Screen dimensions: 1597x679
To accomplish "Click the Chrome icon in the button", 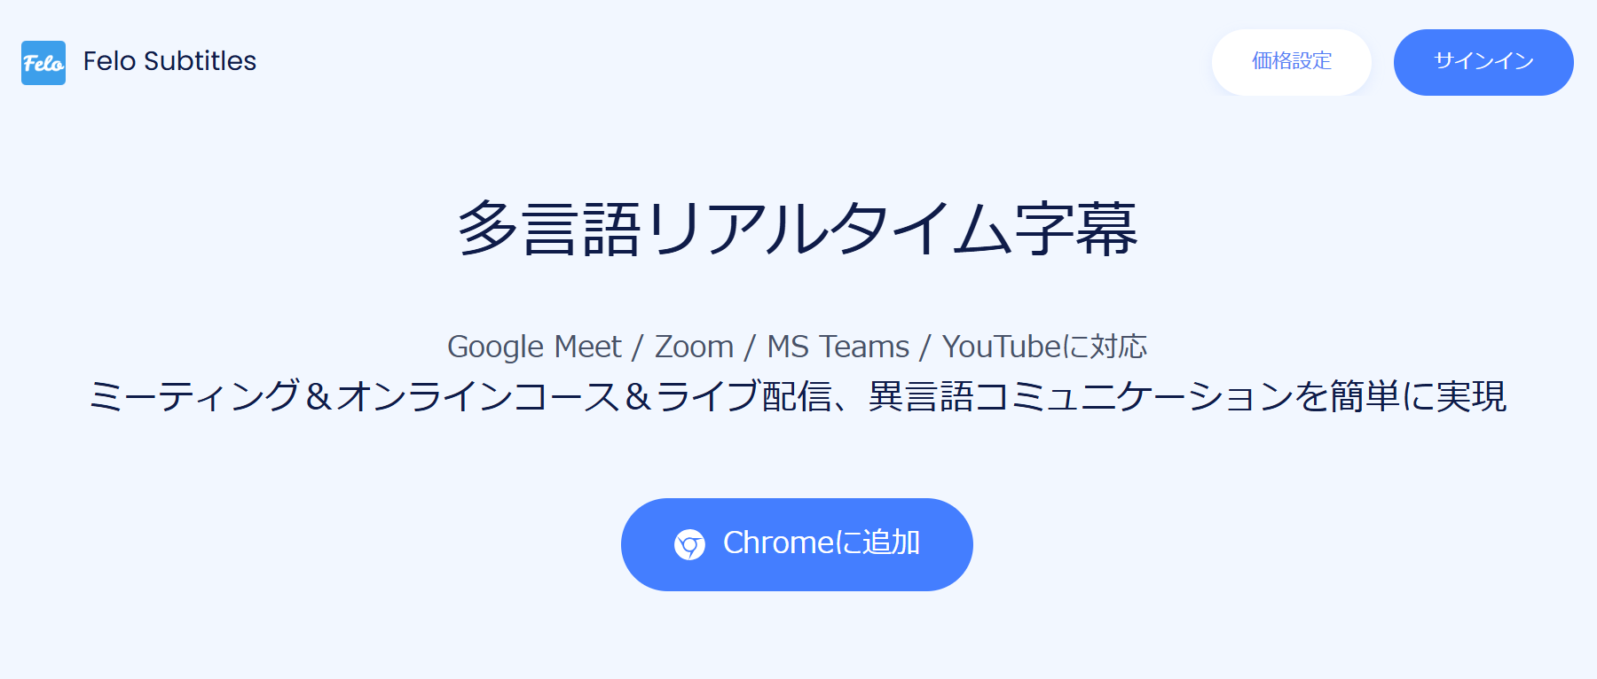I will click(689, 544).
